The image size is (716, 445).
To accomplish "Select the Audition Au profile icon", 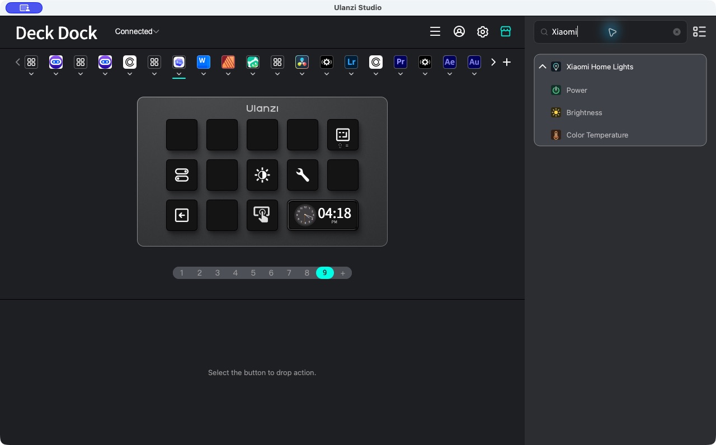I will 474,61.
